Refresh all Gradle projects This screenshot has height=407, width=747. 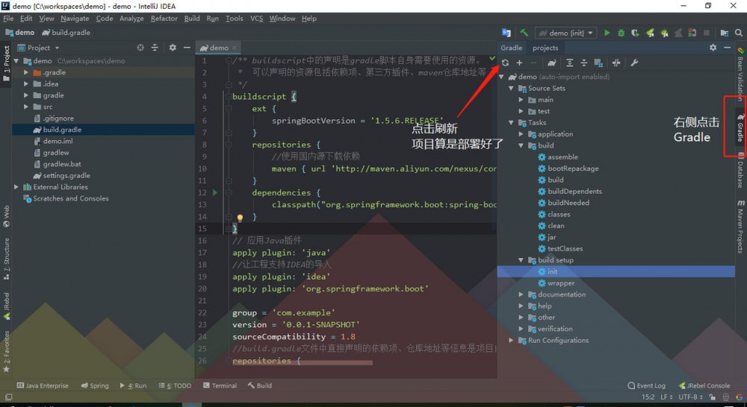click(505, 63)
